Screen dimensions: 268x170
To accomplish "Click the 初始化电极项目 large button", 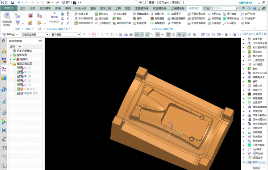I will (x=7, y=19).
